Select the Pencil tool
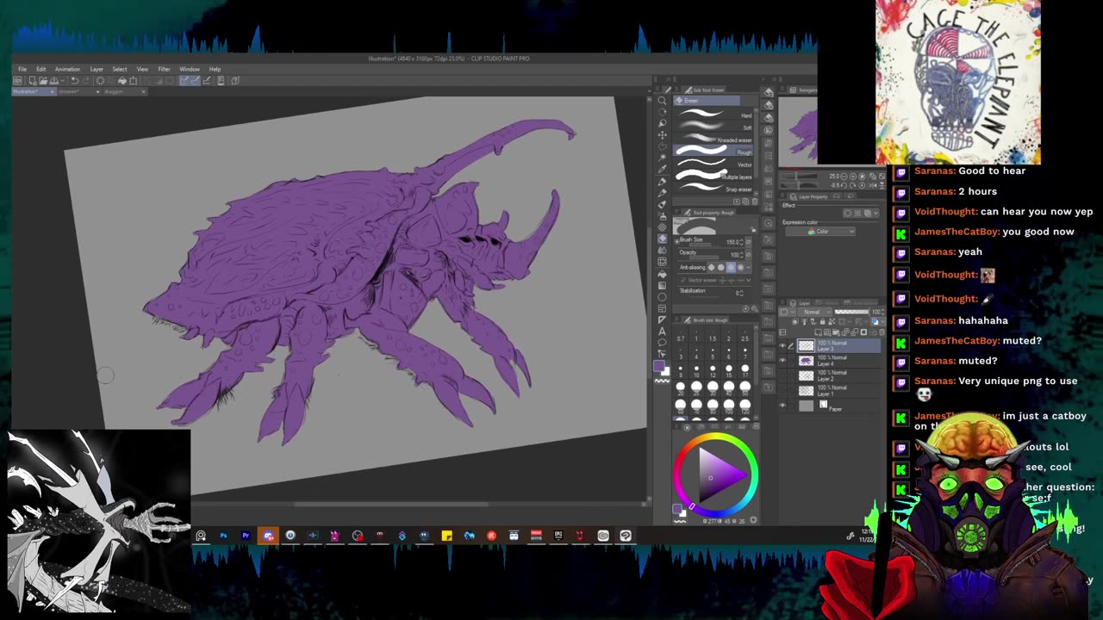This screenshot has width=1103, height=620. [x=662, y=193]
